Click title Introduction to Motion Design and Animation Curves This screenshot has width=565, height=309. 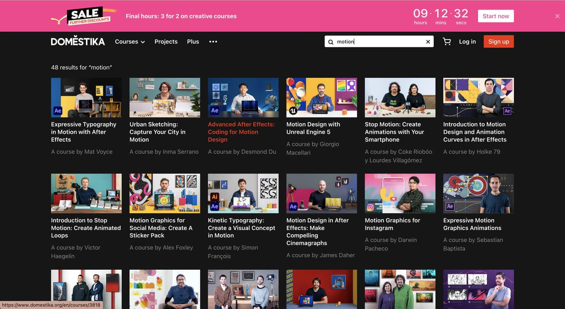coord(475,132)
